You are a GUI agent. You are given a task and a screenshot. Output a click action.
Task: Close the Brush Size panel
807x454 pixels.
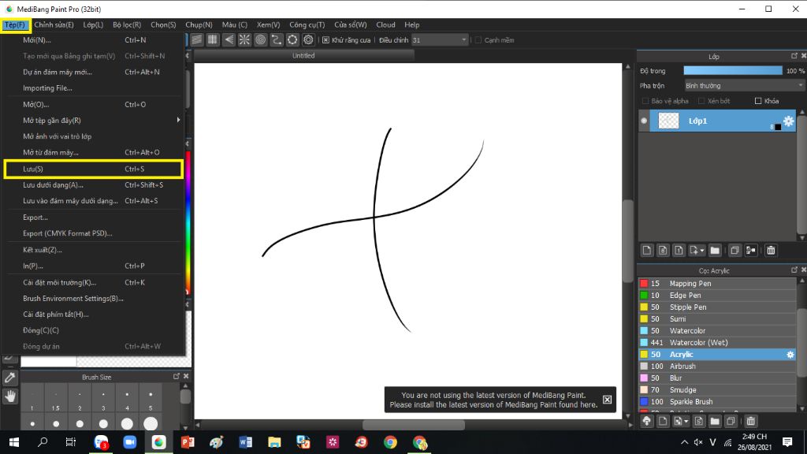click(186, 376)
